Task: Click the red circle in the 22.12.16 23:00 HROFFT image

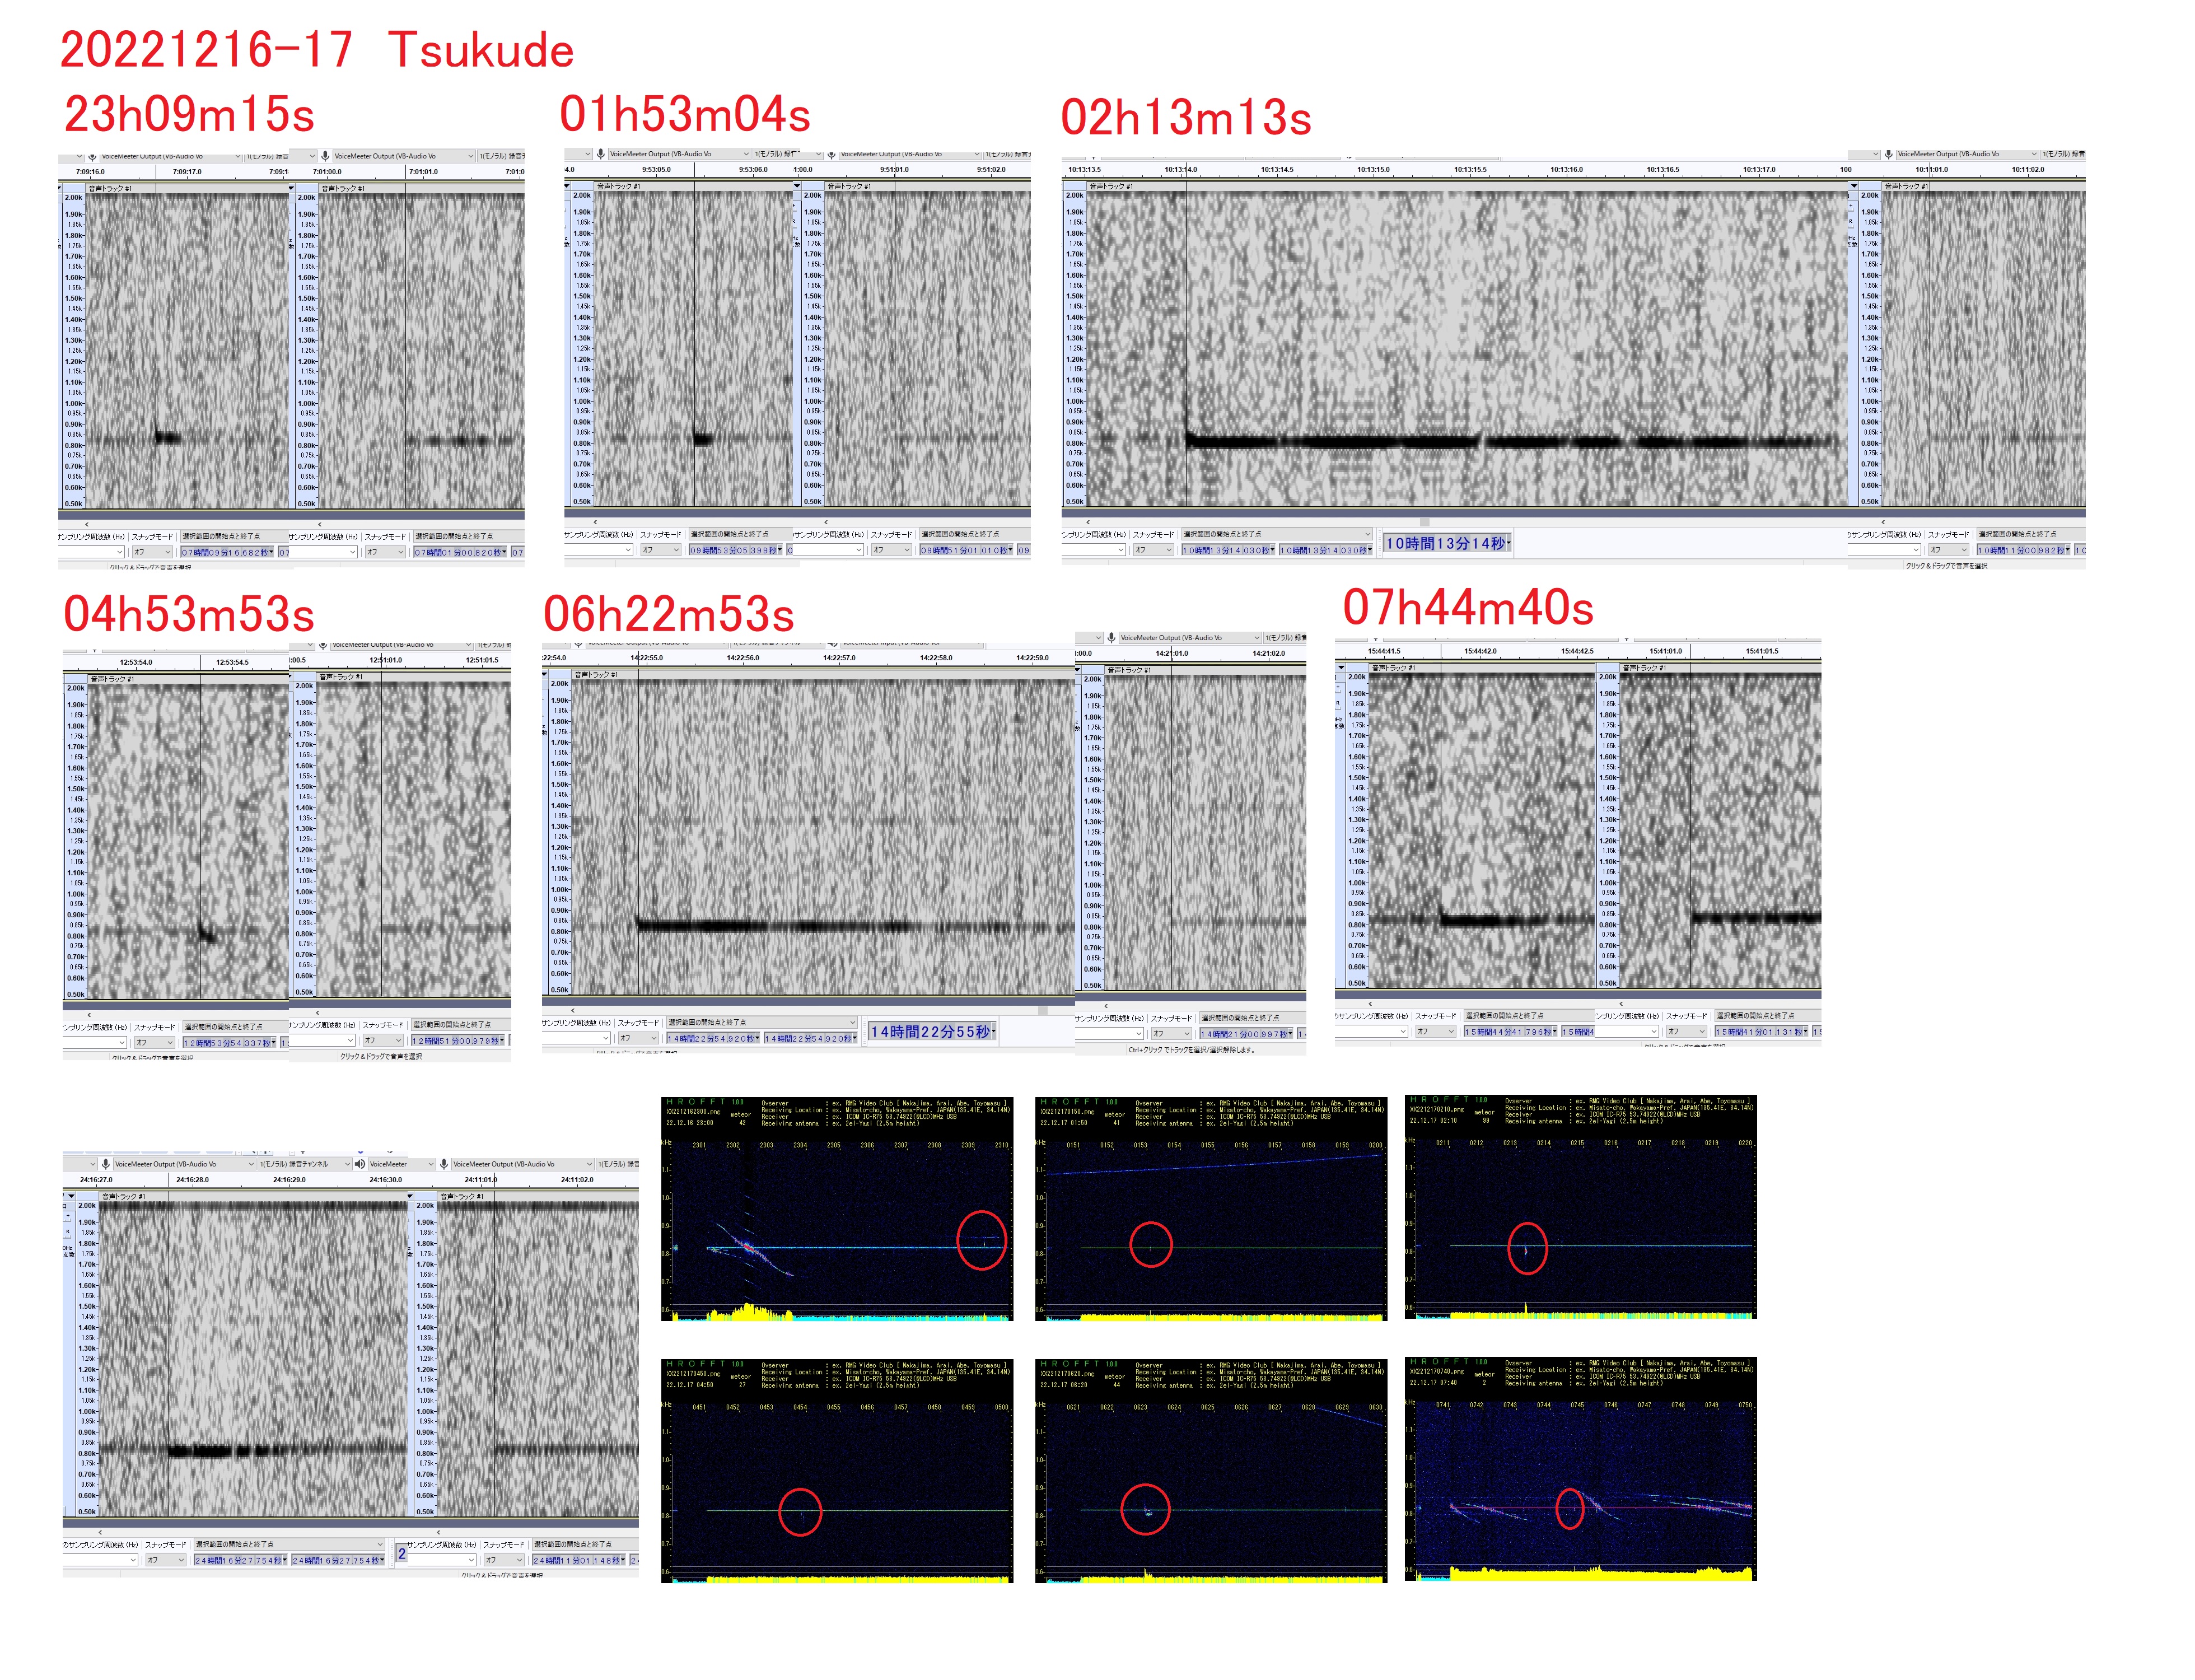Action: [981, 1240]
